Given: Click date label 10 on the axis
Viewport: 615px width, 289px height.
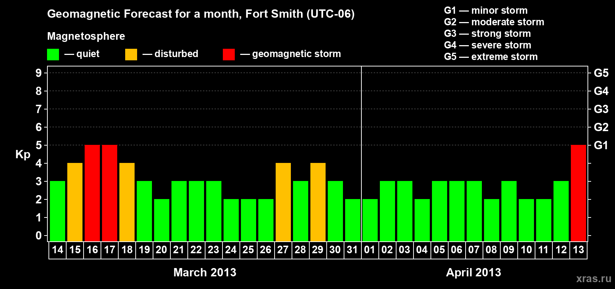Looking at the screenshot, I should click(526, 250).
